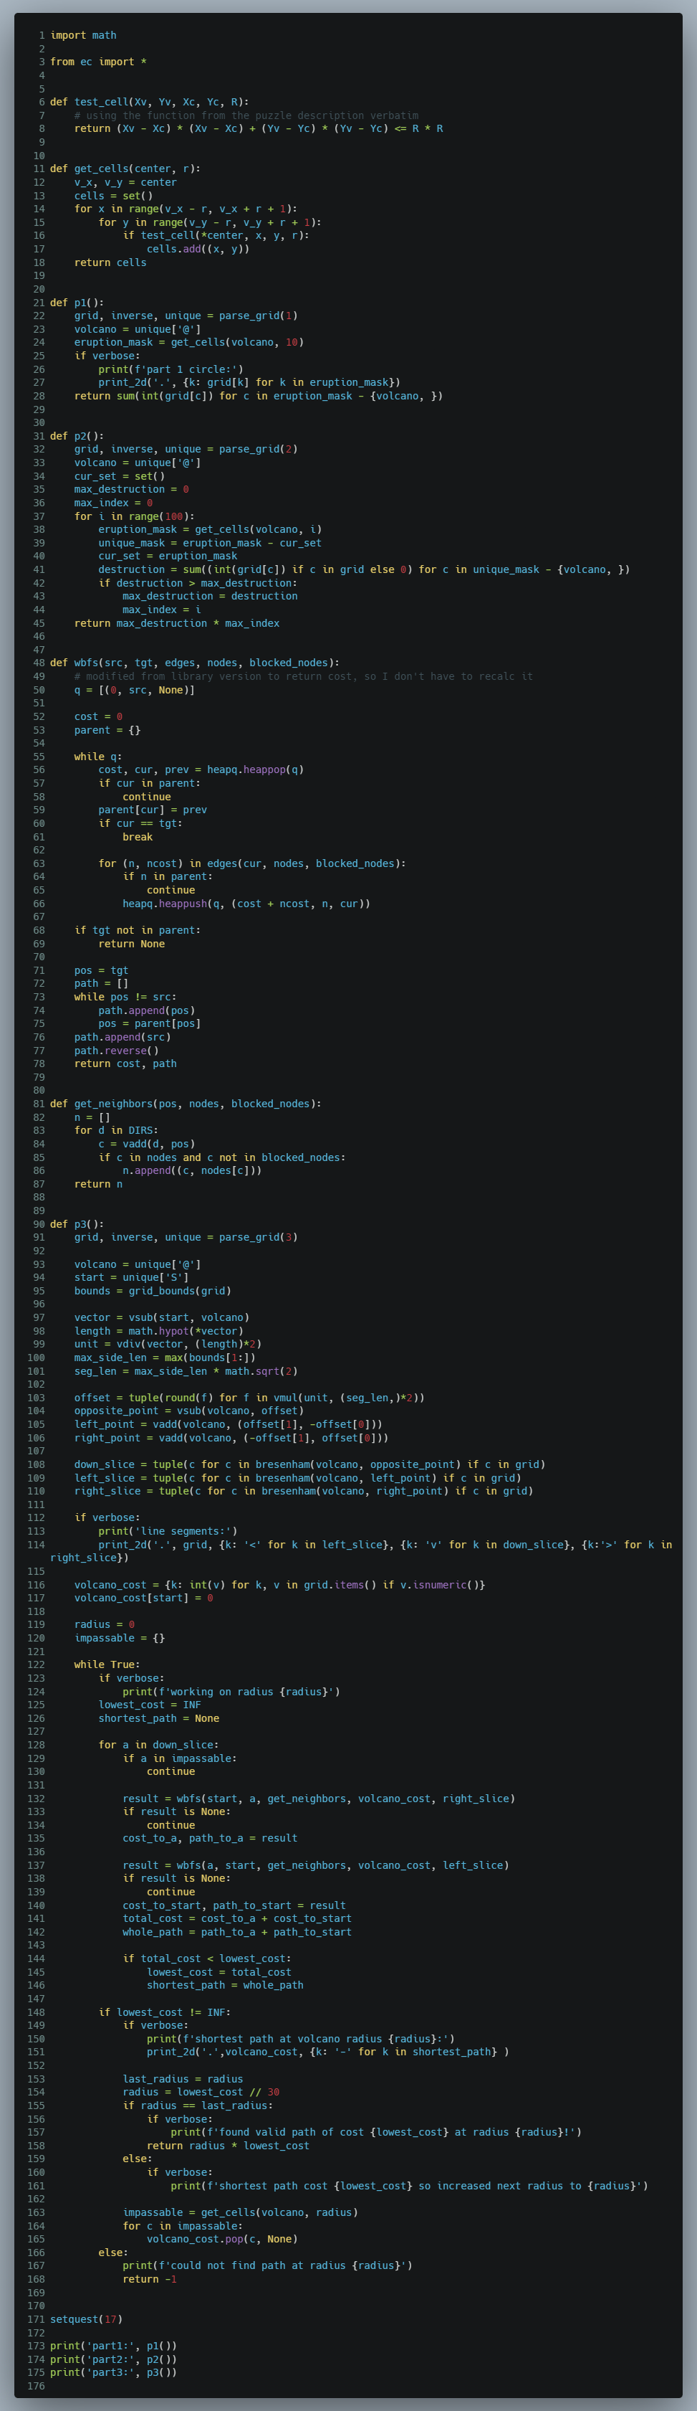Click 'cost_to_a, path_to_a = result' line
The width and height of the screenshot is (697, 2411).
tap(210, 1838)
